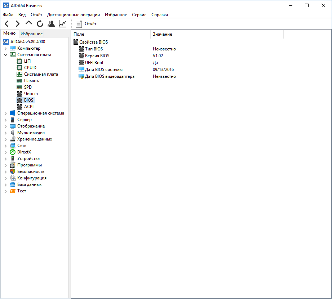Open the Справка menu
332x299 pixels.
pos(160,15)
